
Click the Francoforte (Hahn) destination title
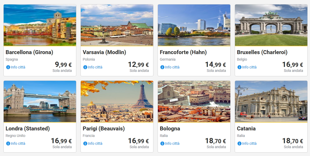pyautogui.click(x=183, y=52)
